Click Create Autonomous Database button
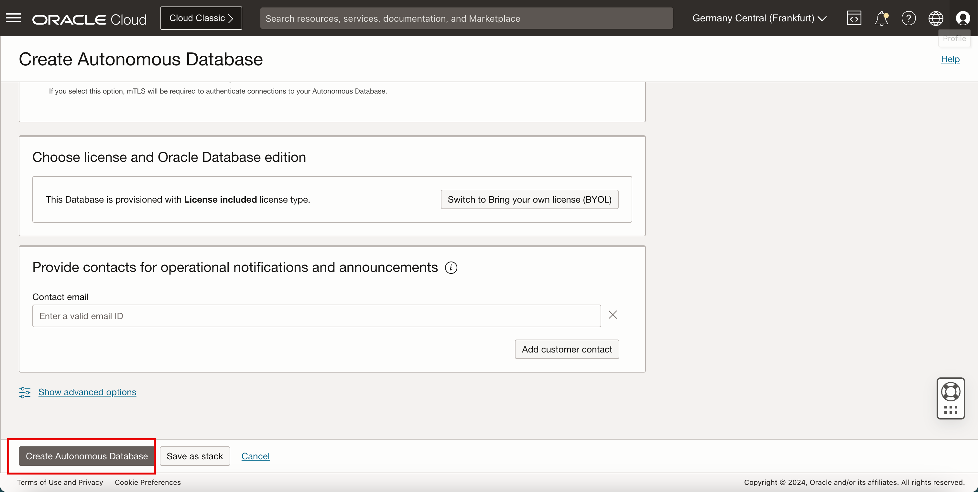Image resolution: width=978 pixels, height=492 pixels. pos(87,456)
